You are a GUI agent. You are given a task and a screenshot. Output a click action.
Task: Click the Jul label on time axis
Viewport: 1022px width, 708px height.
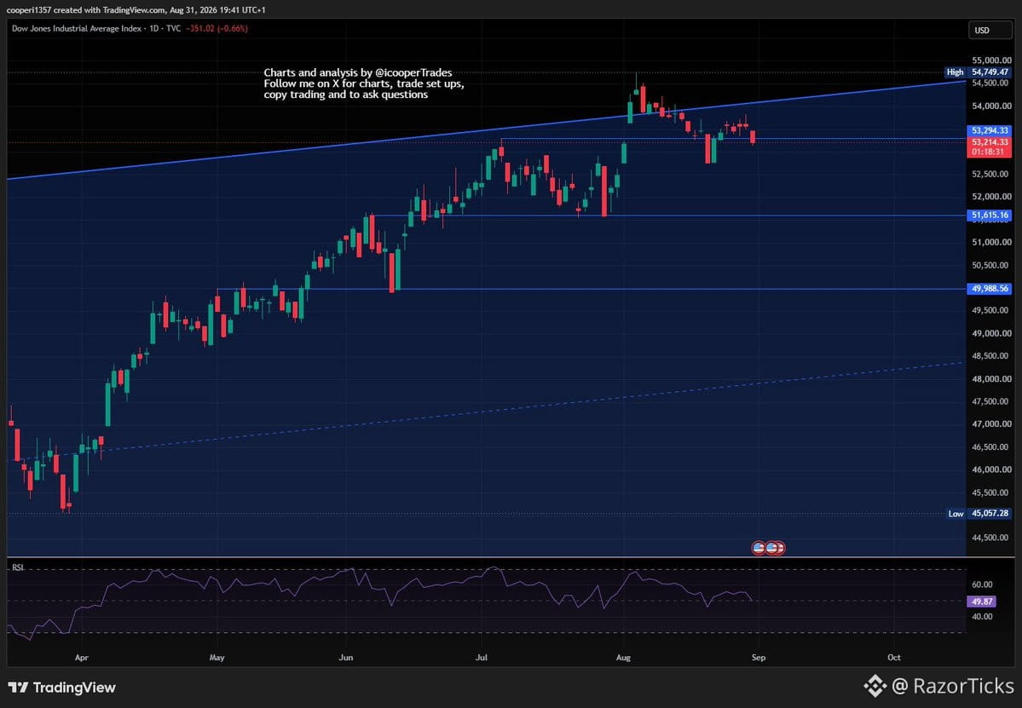coord(482,657)
